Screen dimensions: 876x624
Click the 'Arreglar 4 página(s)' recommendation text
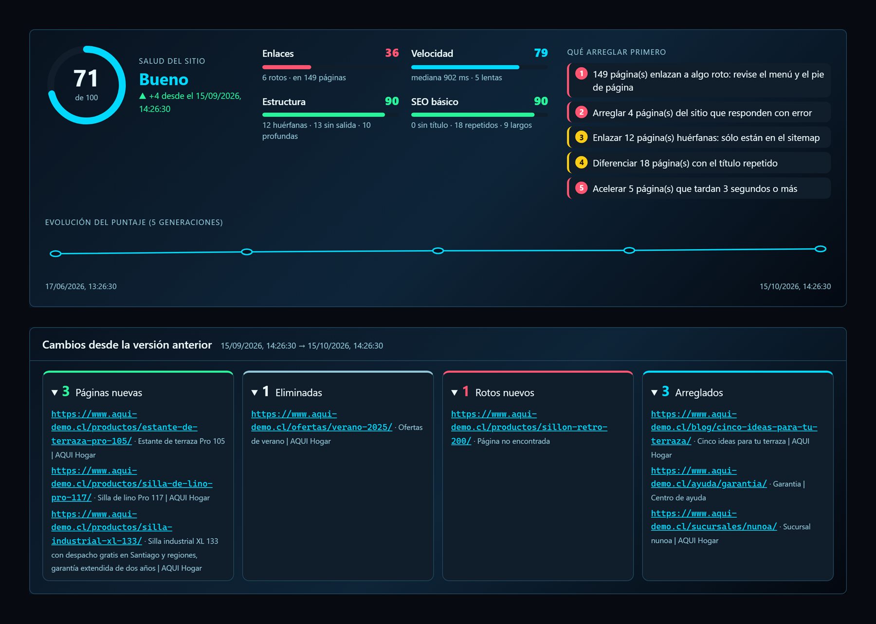[x=702, y=113]
